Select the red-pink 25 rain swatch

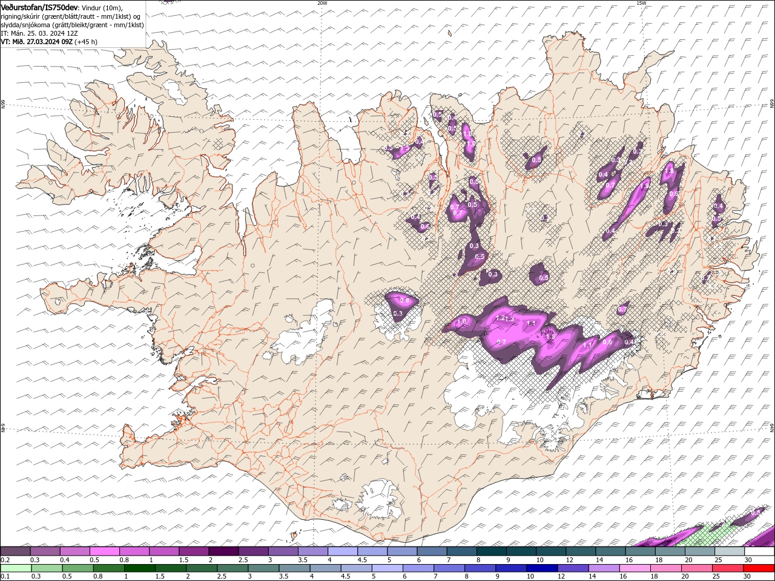728,568
